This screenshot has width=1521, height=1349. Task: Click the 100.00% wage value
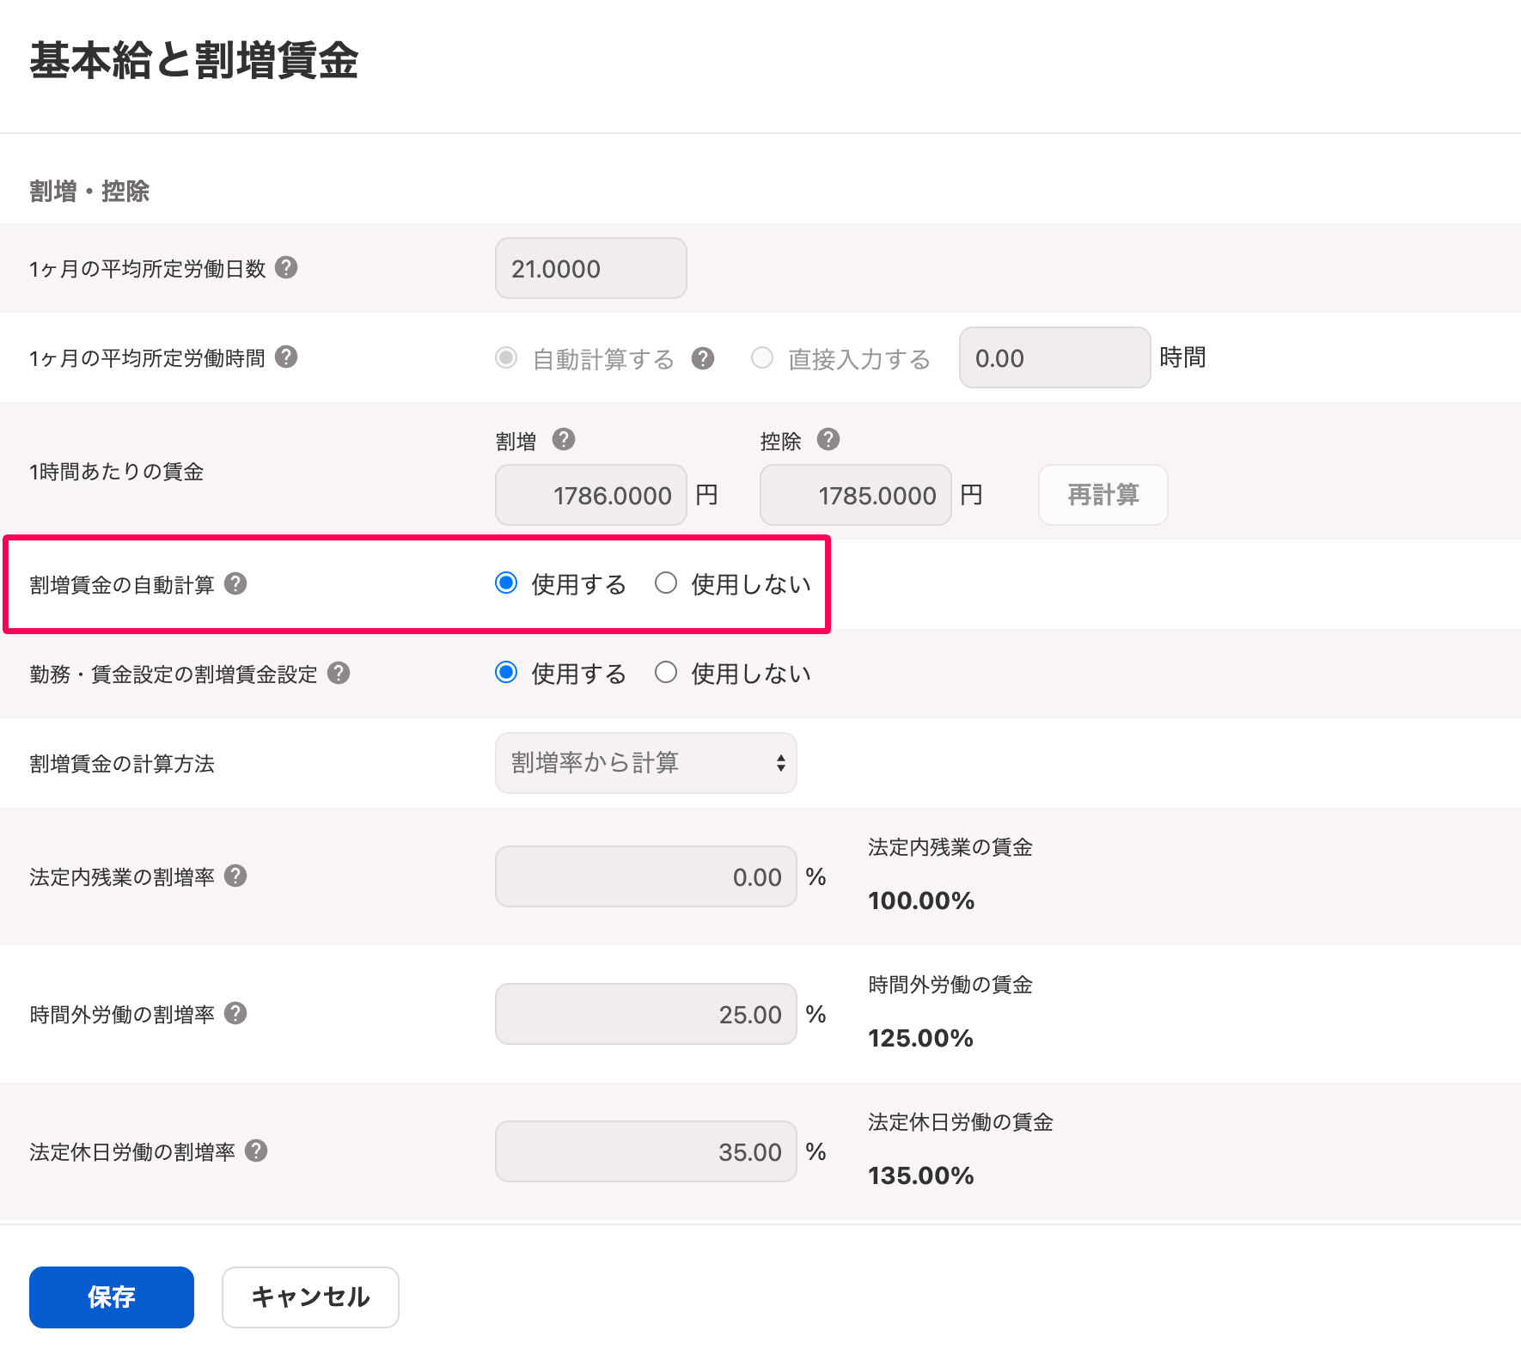[921, 900]
